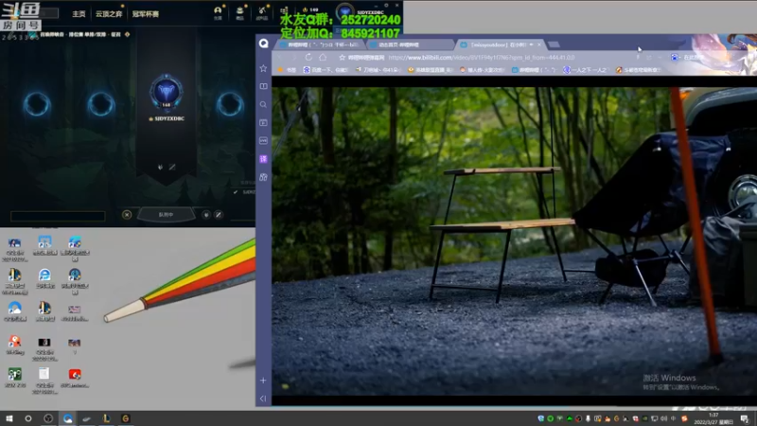757x426 pixels.
Task: Open the G app on the taskbar
Action: (126, 418)
